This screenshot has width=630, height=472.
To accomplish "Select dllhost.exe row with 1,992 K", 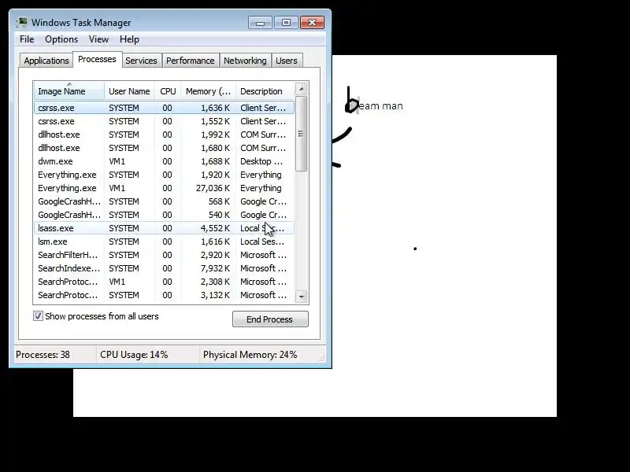I will 165,135.
